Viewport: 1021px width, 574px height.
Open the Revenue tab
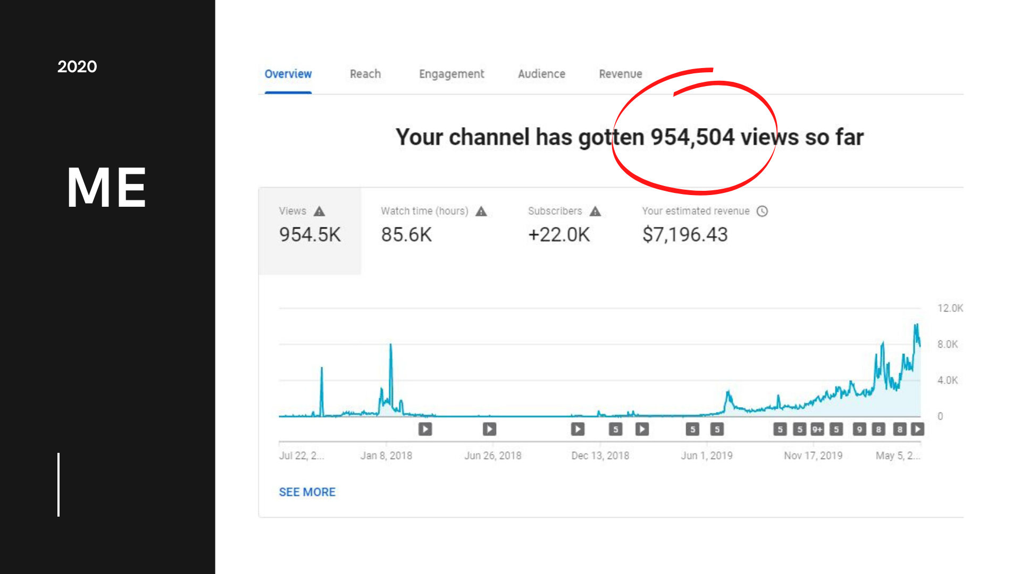(x=620, y=74)
